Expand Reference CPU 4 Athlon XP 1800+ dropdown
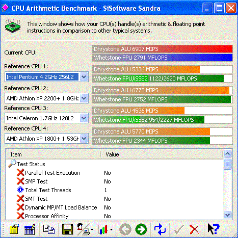238x238 pixels. 84,139
